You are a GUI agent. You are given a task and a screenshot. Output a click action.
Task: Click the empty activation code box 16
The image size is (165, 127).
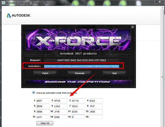(x=96, y=117)
